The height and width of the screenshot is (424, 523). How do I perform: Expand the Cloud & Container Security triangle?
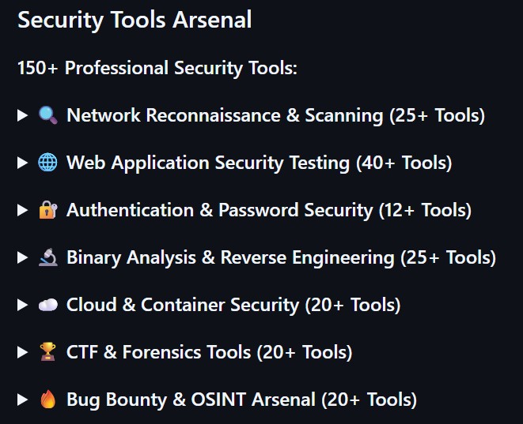click(x=22, y=306)
